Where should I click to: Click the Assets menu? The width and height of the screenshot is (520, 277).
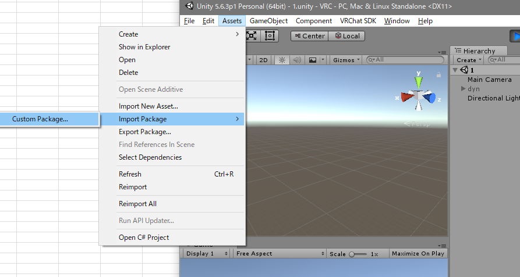pyautogui.click(x=232, y=21)
